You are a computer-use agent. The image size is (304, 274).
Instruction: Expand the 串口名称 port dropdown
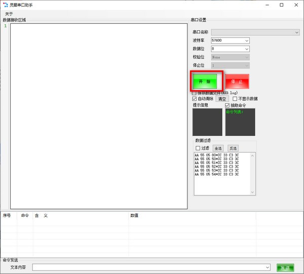click(297, 32)
